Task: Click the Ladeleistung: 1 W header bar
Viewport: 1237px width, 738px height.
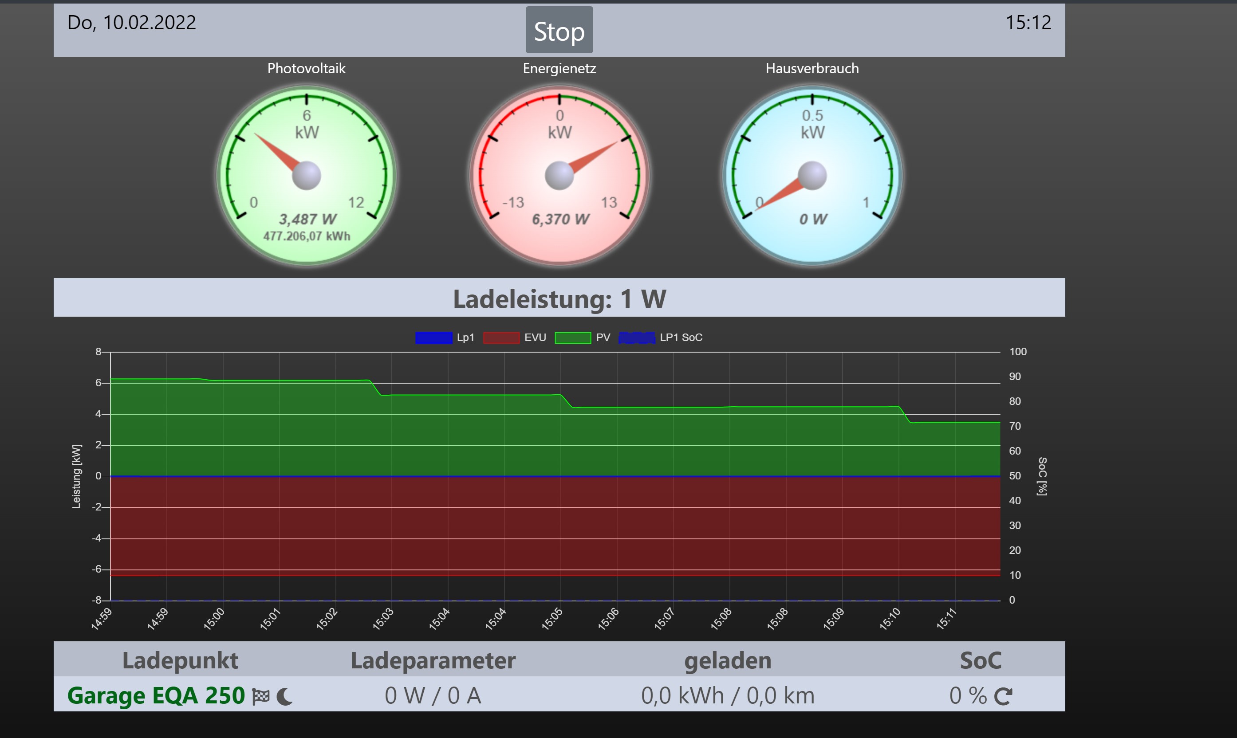Action: pyautogui.click(x=559, y=298)
